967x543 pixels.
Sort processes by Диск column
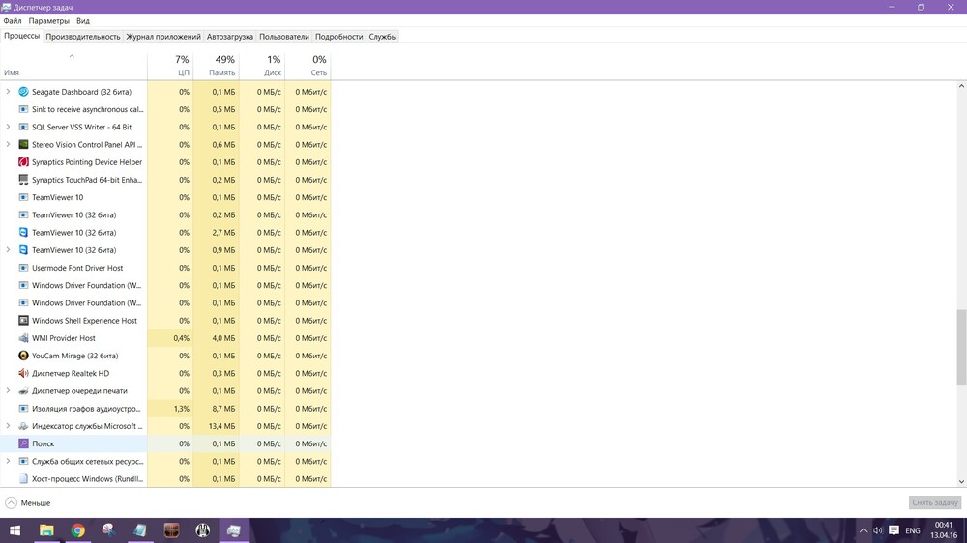point(262,66)
